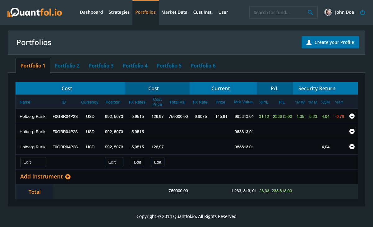Viewport: 373px width, 227px height.
Task: Click the power logout icon
Action: click(362, 12)
